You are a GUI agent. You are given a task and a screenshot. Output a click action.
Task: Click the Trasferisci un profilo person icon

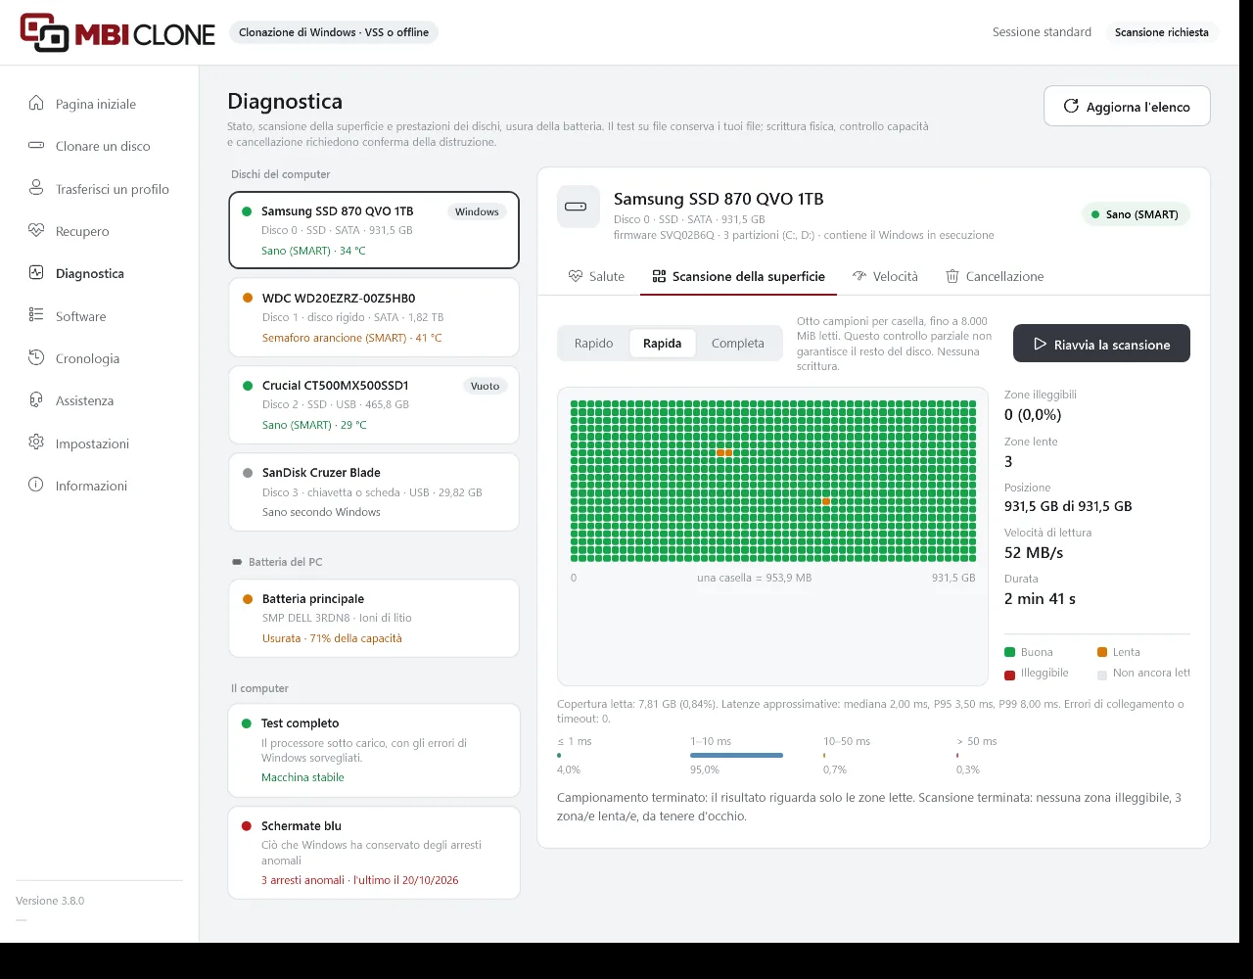coord(36,188)
